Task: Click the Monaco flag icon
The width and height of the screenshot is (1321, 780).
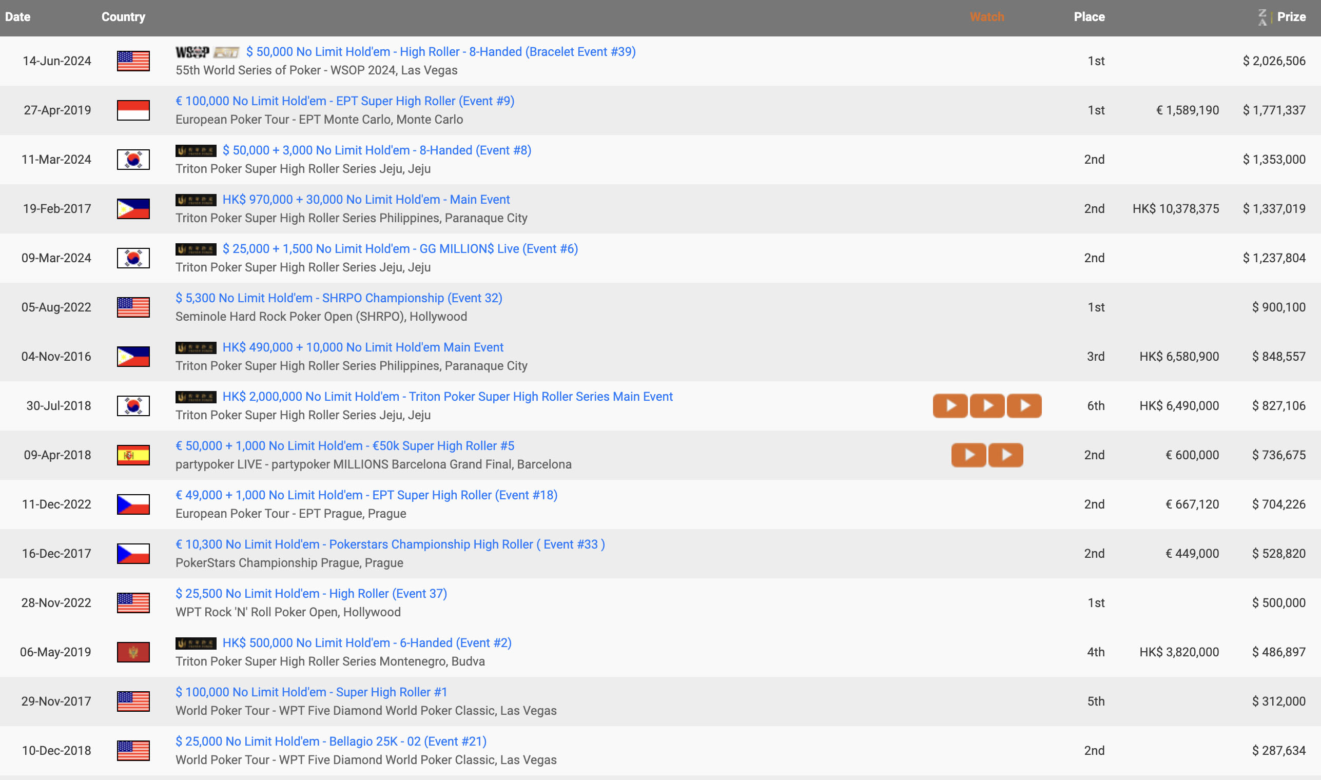Action: point(133,110)
